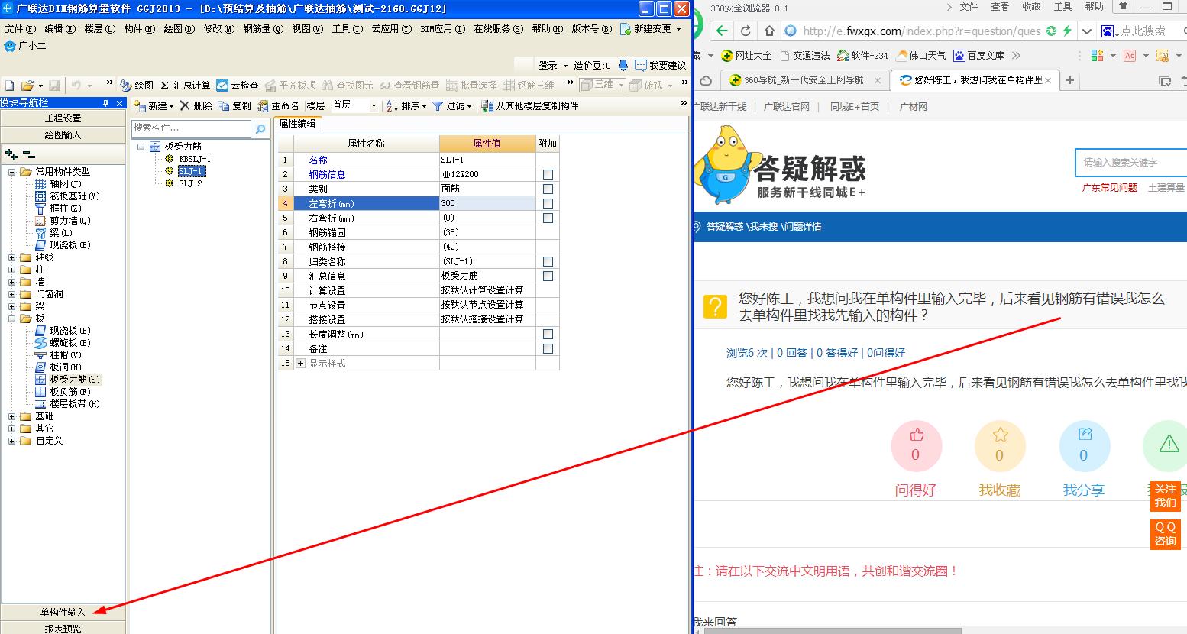This screenshot has width=1187, height=634.
Task: Expand 柱 tree folder
Action: pos(12,270)
